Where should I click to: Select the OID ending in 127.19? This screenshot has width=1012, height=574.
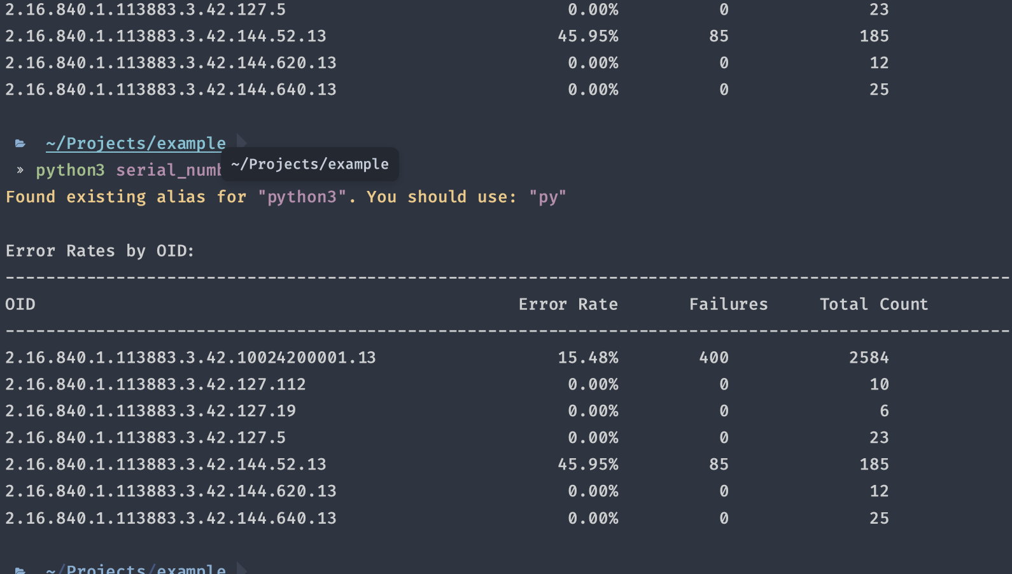click(x=151, y=411)
